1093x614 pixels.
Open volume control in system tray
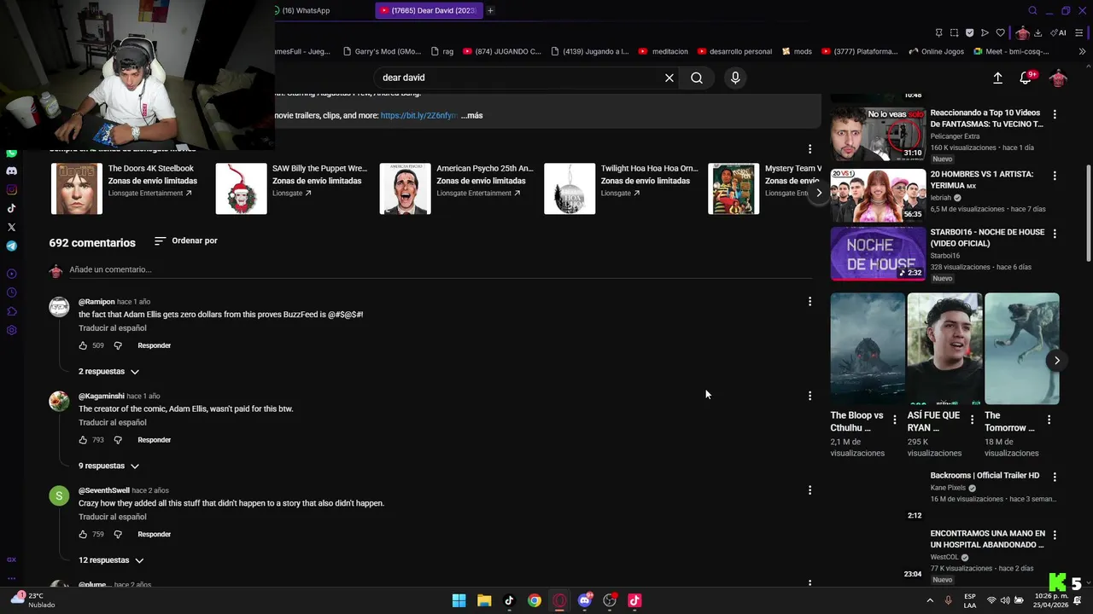[x=1005, y=600]
